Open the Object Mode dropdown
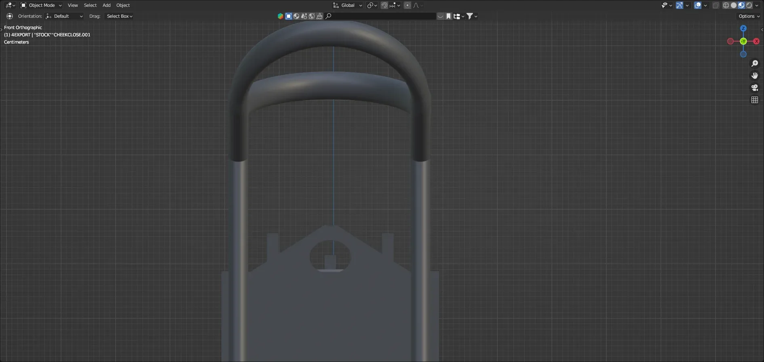Image resolution: width=764 pixels, height=362 pixels. (41, 5)
